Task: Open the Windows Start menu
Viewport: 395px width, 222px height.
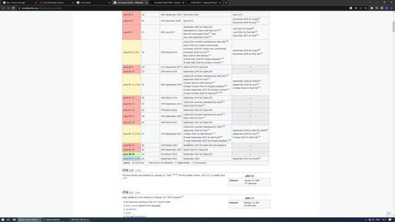Action: [x=2, y=220]
